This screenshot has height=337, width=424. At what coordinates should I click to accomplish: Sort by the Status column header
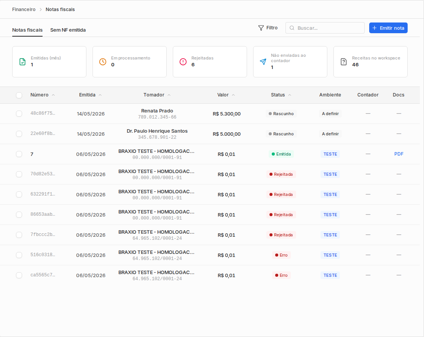281,95
